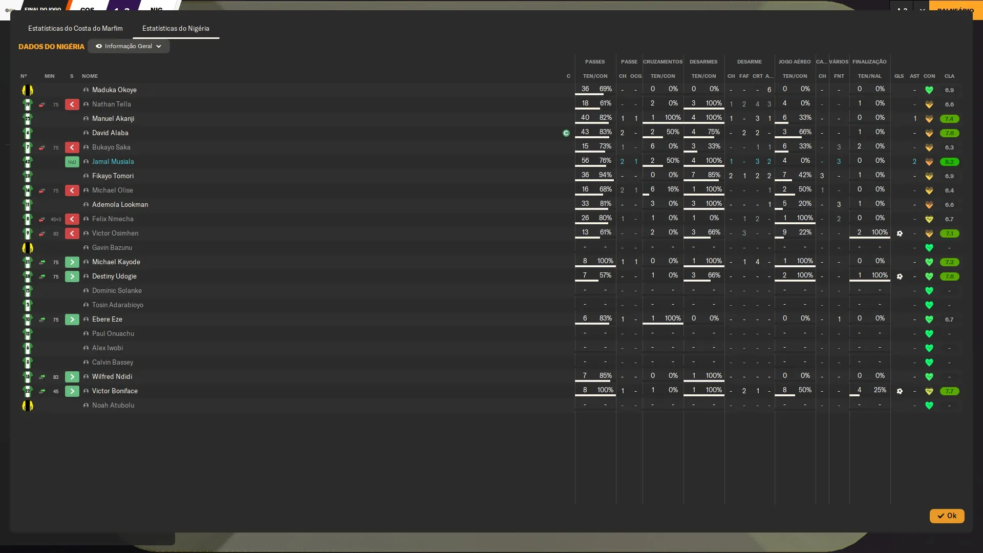Click substituted-off arrow for Victor Osimhen

[72, 233]
